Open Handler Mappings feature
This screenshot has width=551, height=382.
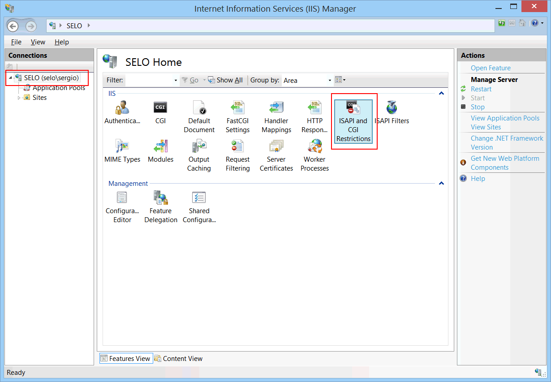tap(276, 117)
